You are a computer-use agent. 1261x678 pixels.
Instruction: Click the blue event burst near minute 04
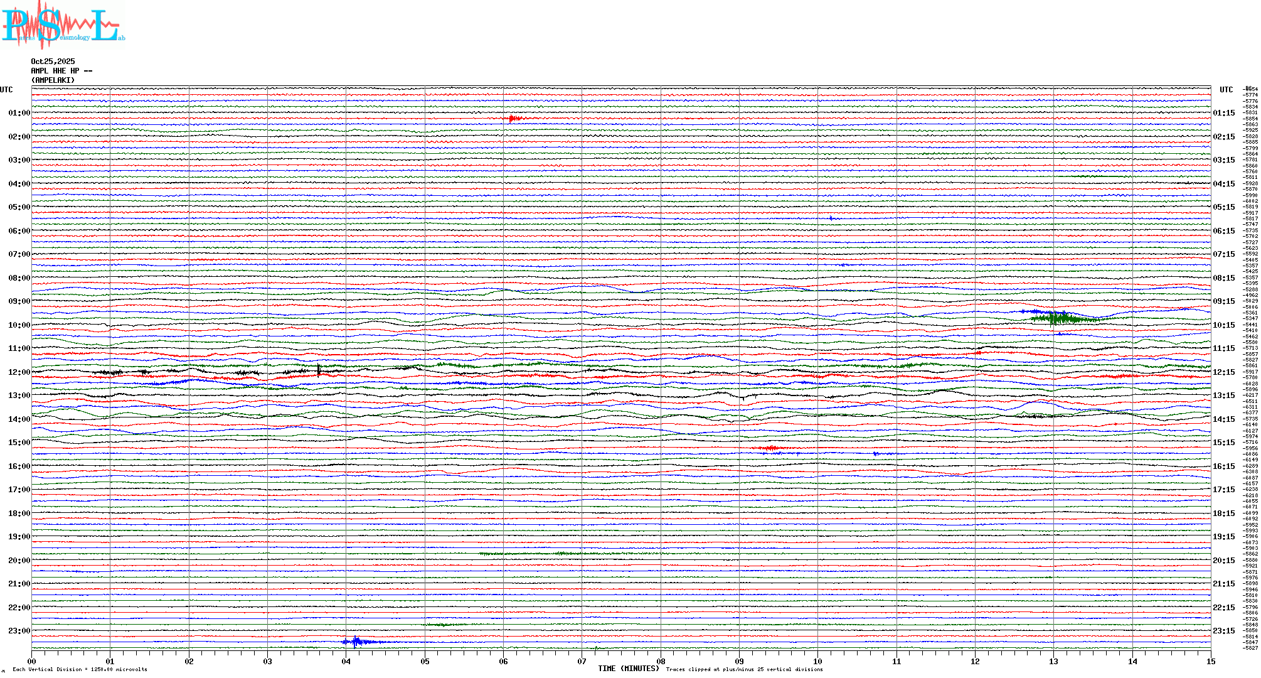click(356, 642)
